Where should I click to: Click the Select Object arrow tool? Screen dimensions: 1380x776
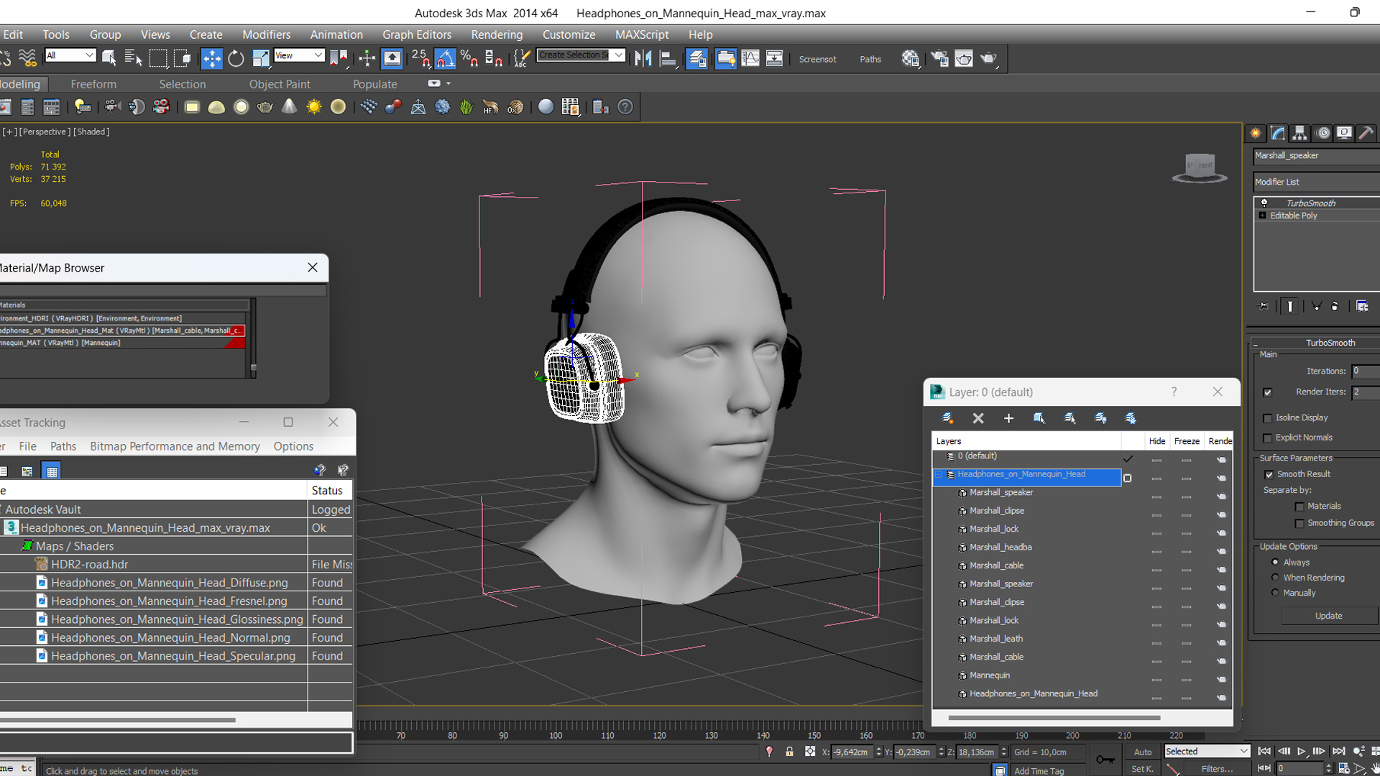click(109, 58)
